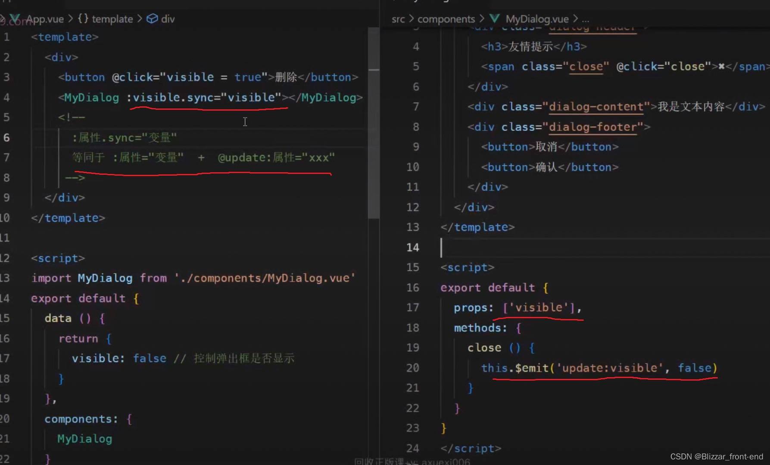Open template breadcrumb segment
Image resolution: width=770 pixels, height=465 pixels.
112,19
